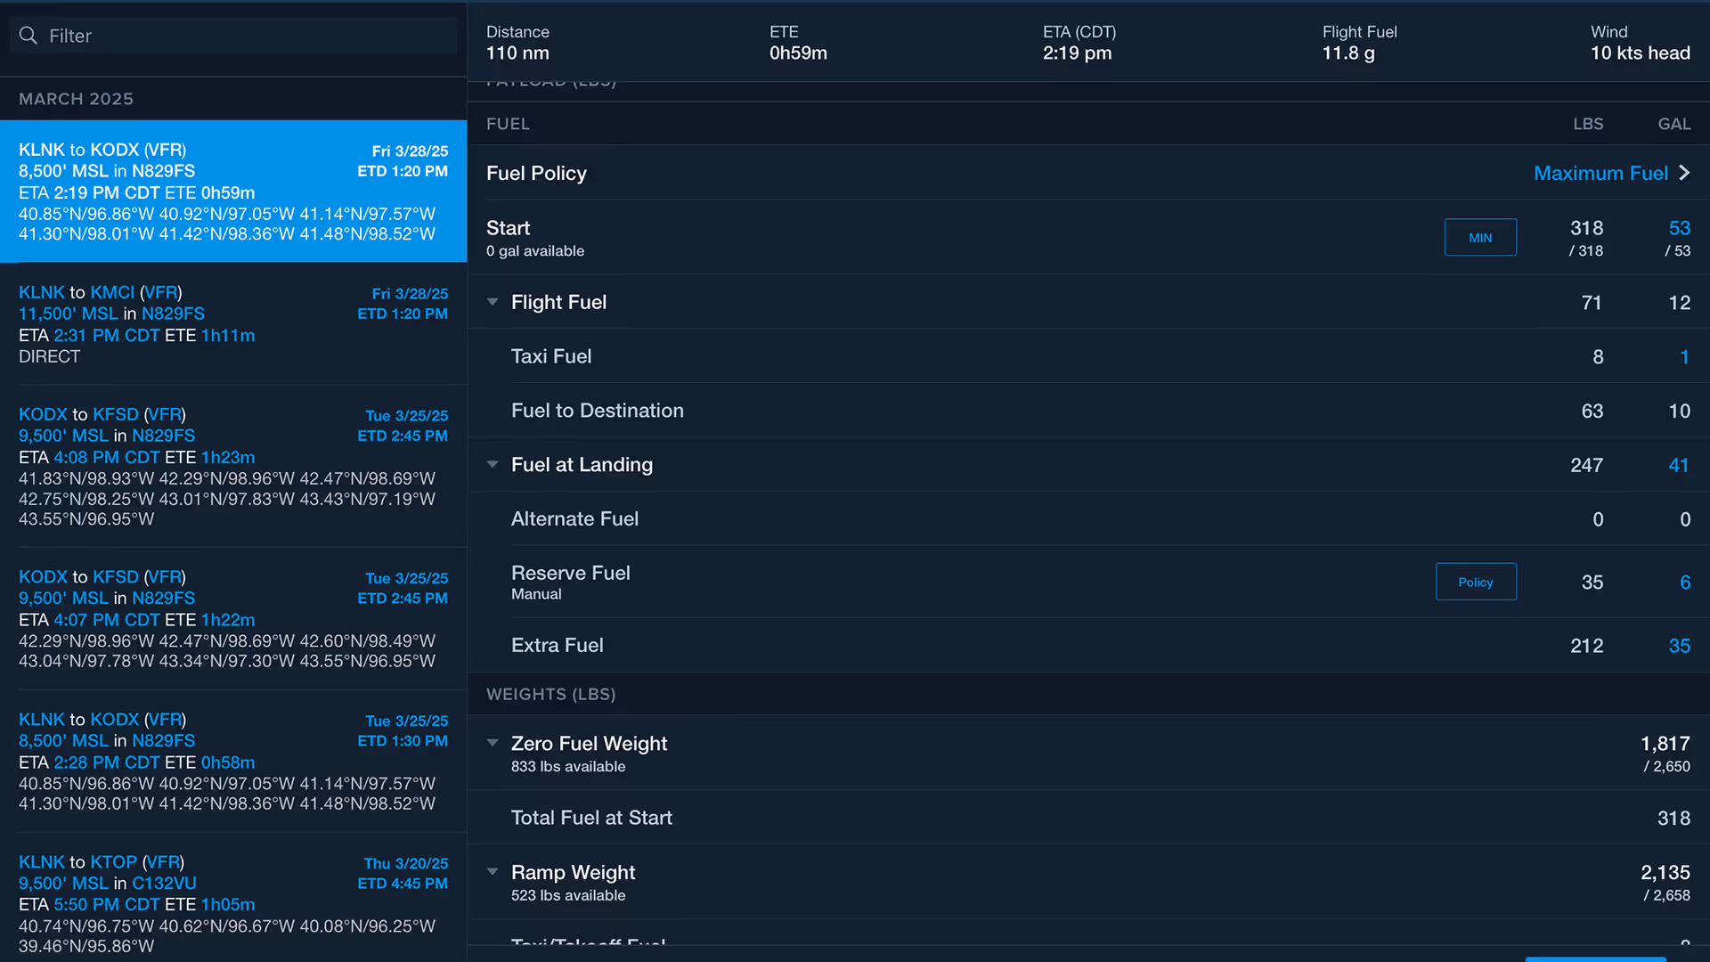Click the Start fuel 318 lbs value

pos(1586,228)
